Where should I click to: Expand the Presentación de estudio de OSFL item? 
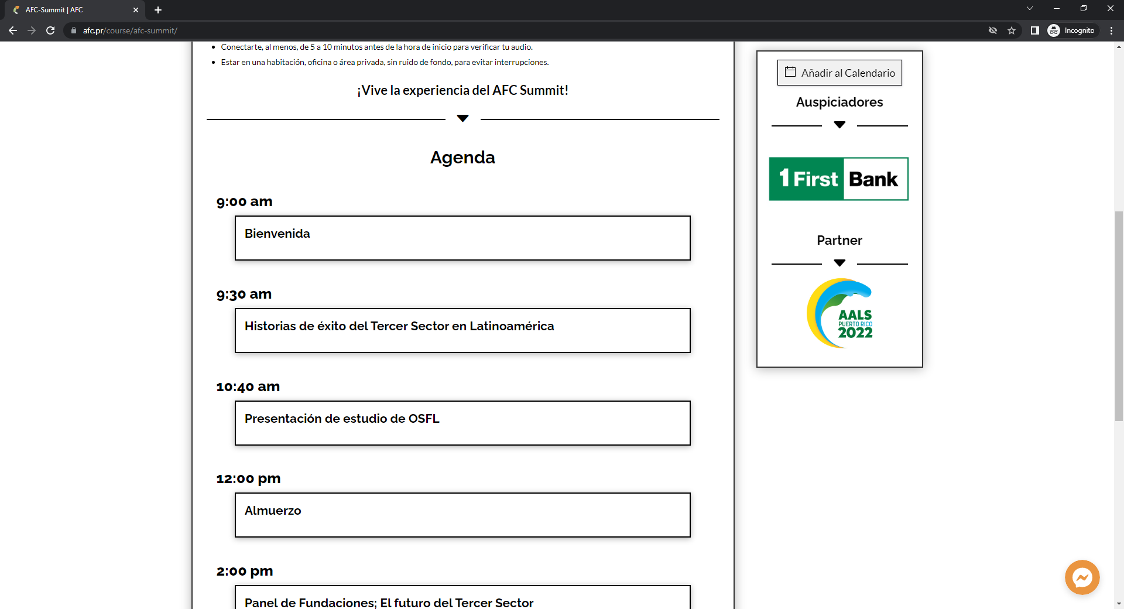point(462,423)
